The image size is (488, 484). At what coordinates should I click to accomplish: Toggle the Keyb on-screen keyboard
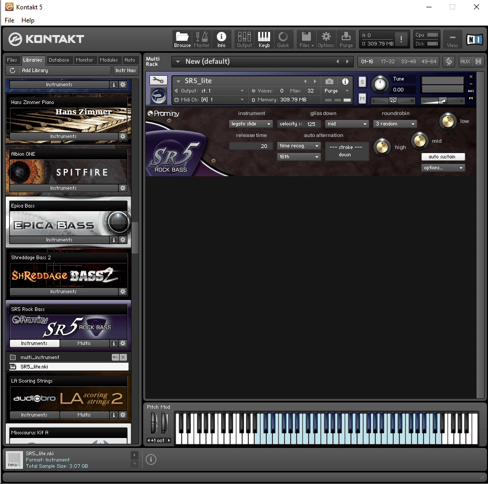[x=264, y=40]
